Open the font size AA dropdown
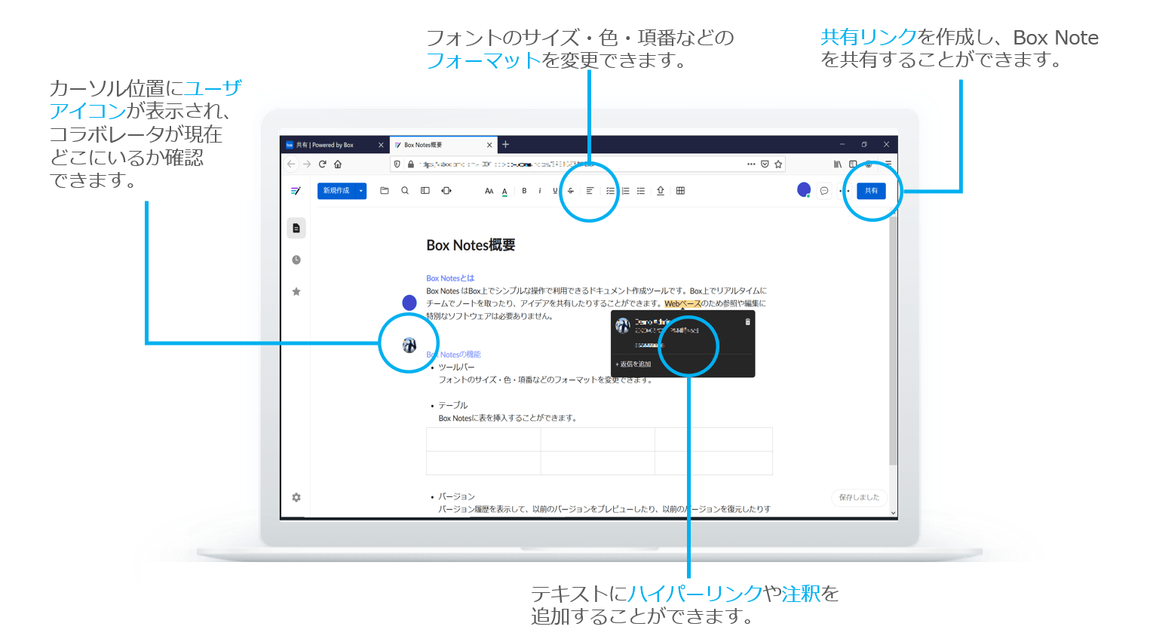 tap(489, 190)
